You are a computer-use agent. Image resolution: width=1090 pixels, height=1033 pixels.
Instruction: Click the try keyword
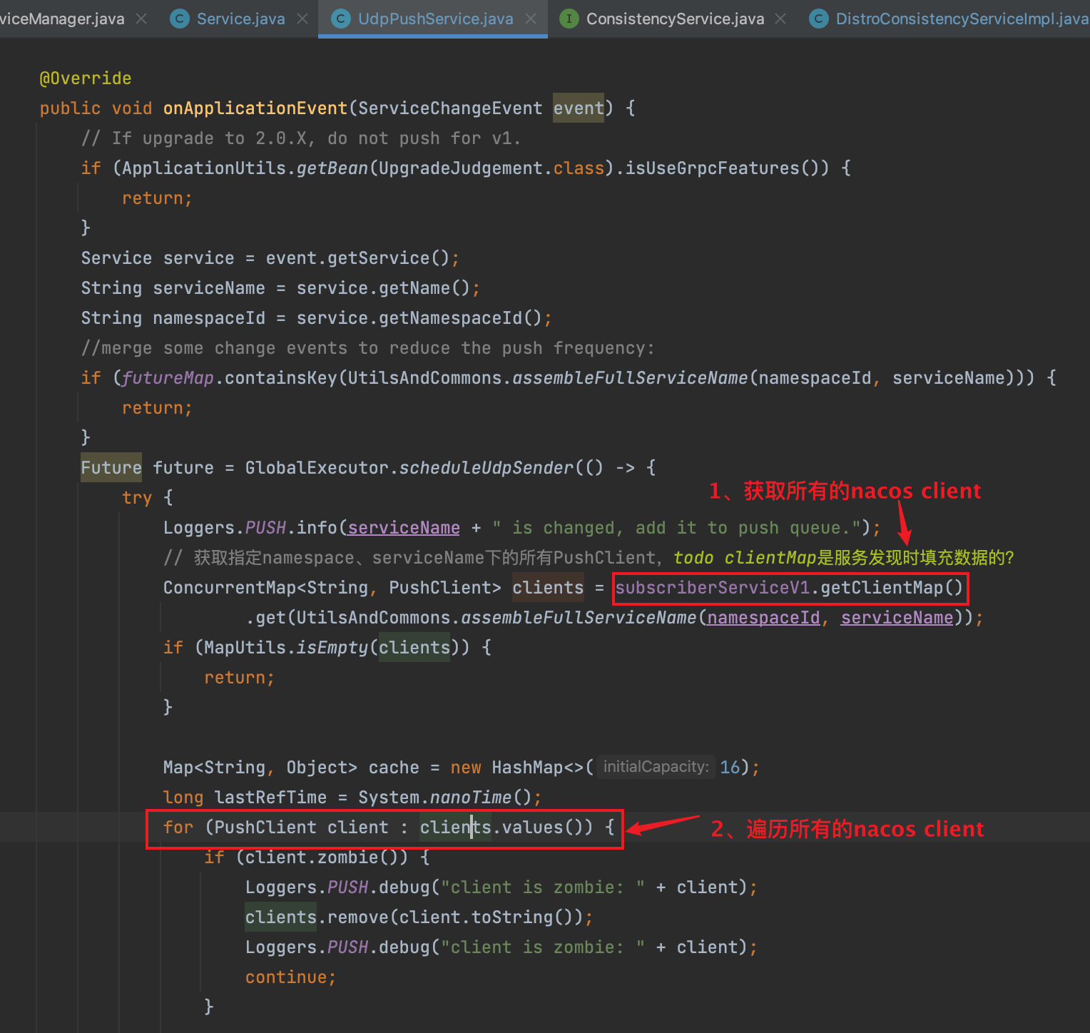[x=137, y=497]
